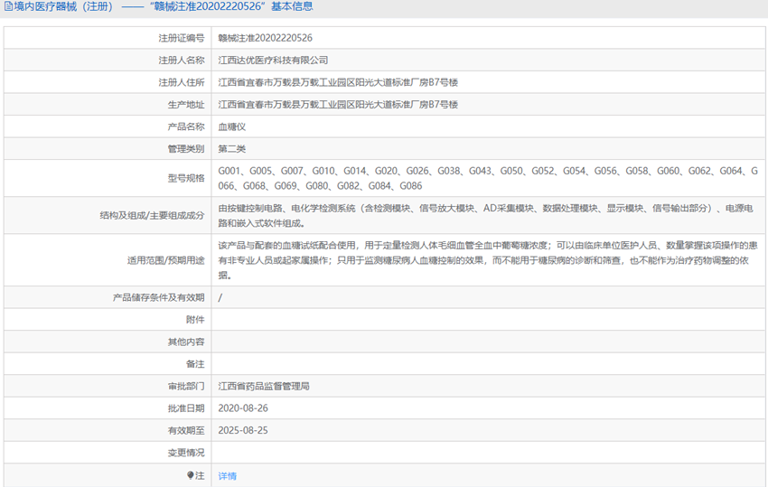Click the page title 境内医疗器械（注册）基本信息
The width and height of the screenshot is (768, 487).
click(x=164, y=7)
